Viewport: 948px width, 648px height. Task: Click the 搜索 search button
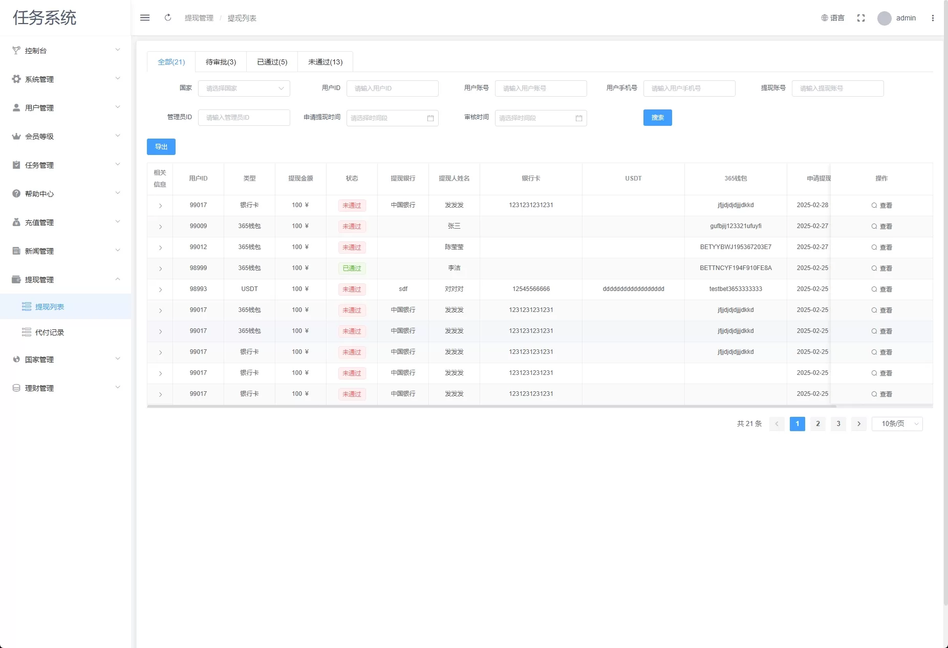point(657,118)
